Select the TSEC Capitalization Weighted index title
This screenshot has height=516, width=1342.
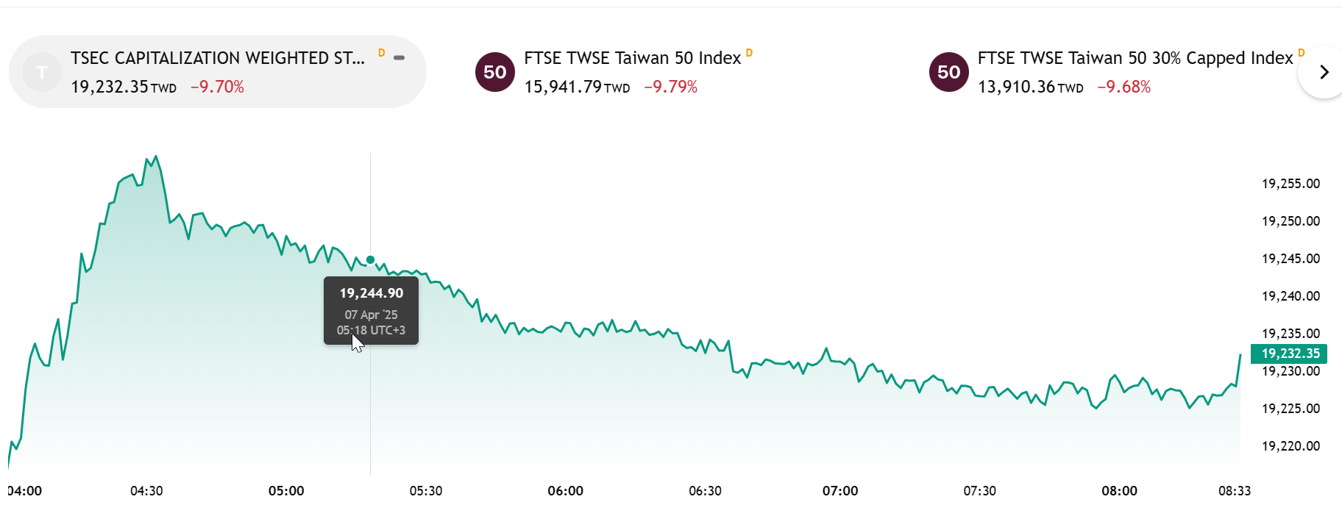[217, 58]
